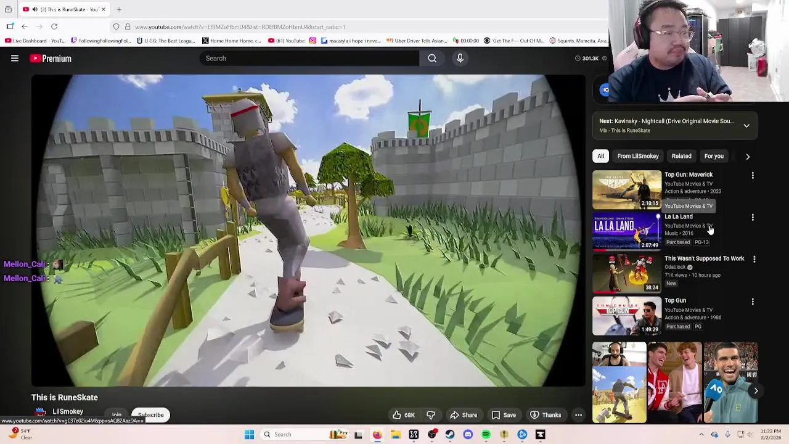Open the first Short with skateboarding thumbnail
Image resolution: width=789 pixels, height=444 pixels.
[x=619, y=382]
